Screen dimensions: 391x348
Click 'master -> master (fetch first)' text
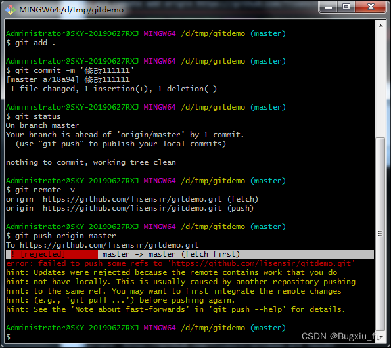click(x=171, y=254)
